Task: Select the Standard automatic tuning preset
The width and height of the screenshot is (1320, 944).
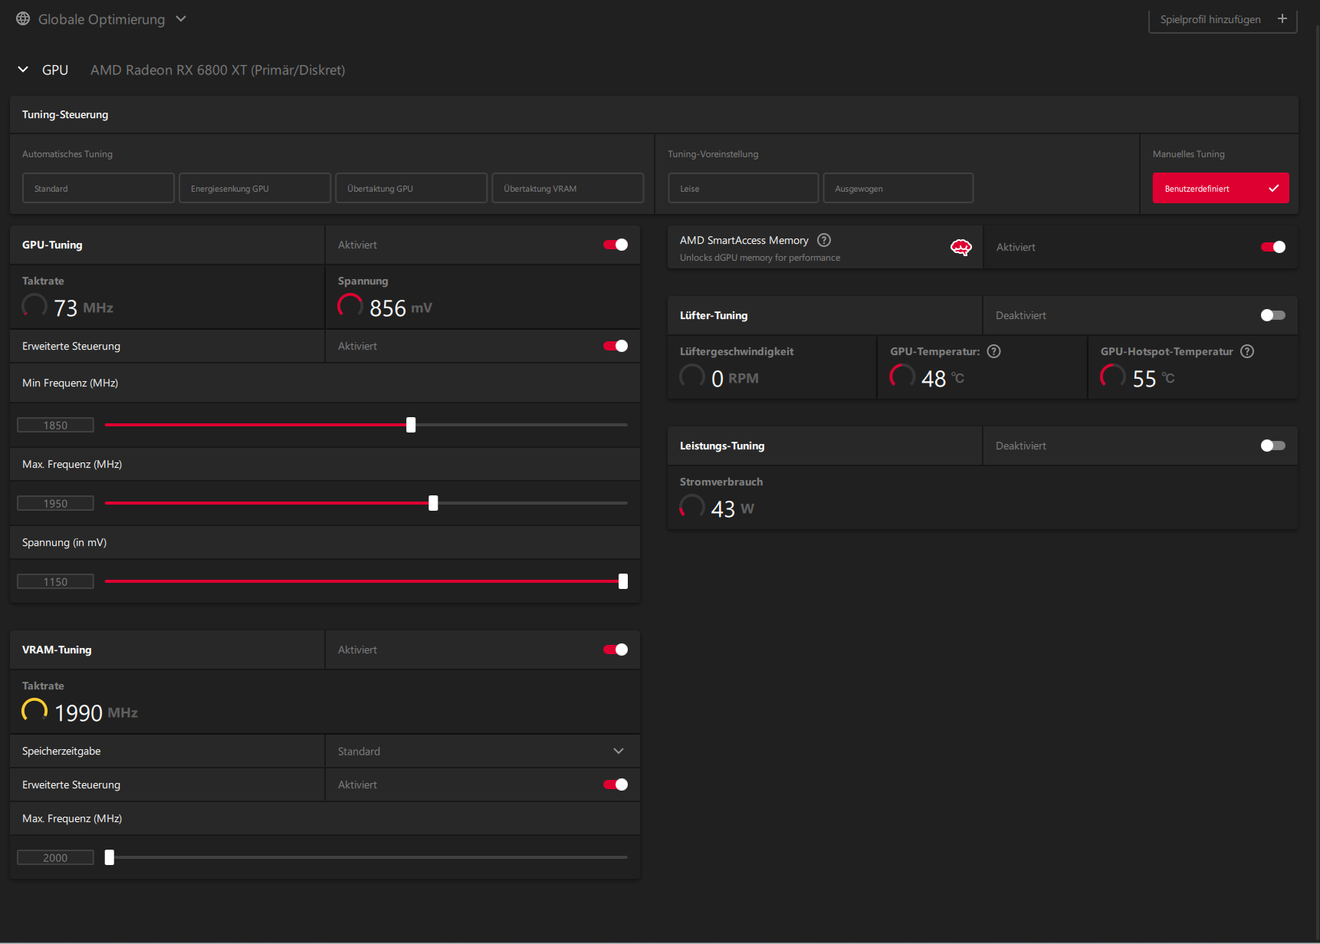Action: tap(98, 188)
